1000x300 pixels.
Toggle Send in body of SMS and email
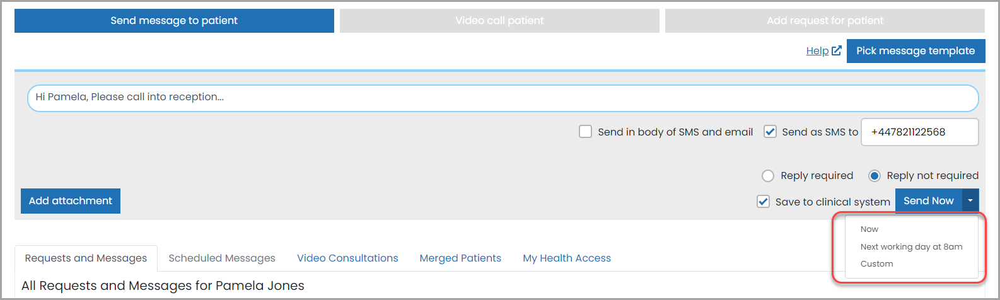pos(586,132)
